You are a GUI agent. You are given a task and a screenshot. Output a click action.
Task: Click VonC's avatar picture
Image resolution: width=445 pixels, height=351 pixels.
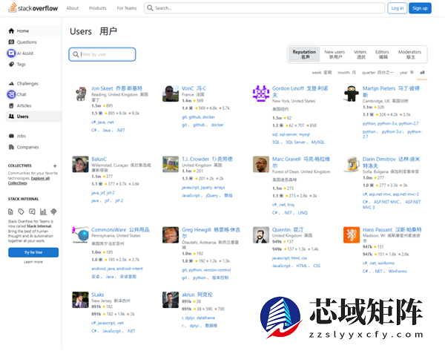pos(171,94)
